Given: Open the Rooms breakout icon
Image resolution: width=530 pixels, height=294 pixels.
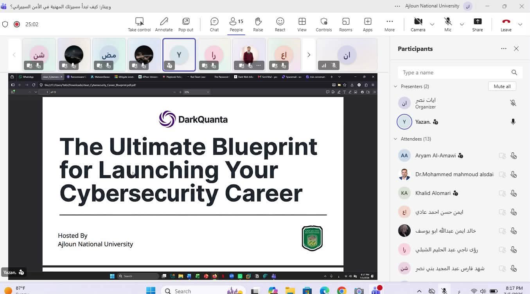Looking at the screenshot, I should 346,24.
